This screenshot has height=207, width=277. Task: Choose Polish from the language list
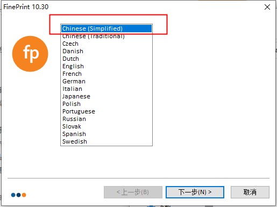(106, 104)
